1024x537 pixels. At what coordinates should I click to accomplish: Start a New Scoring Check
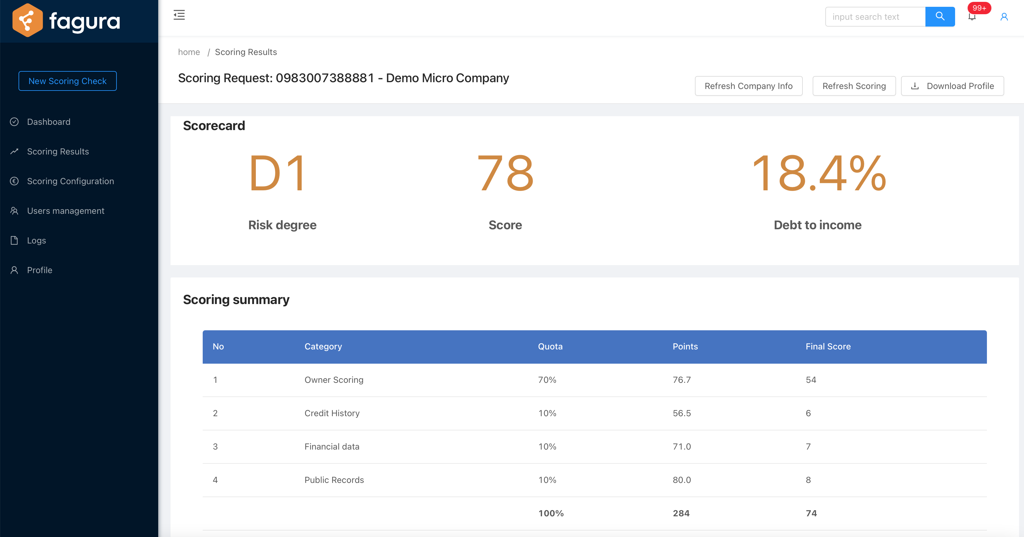pyautogui.click(x=67, y=81)
